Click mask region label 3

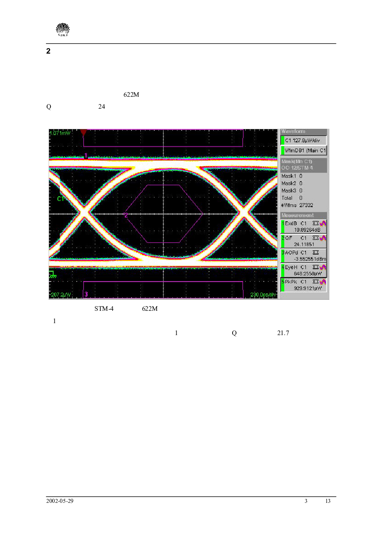click(86, 294)
